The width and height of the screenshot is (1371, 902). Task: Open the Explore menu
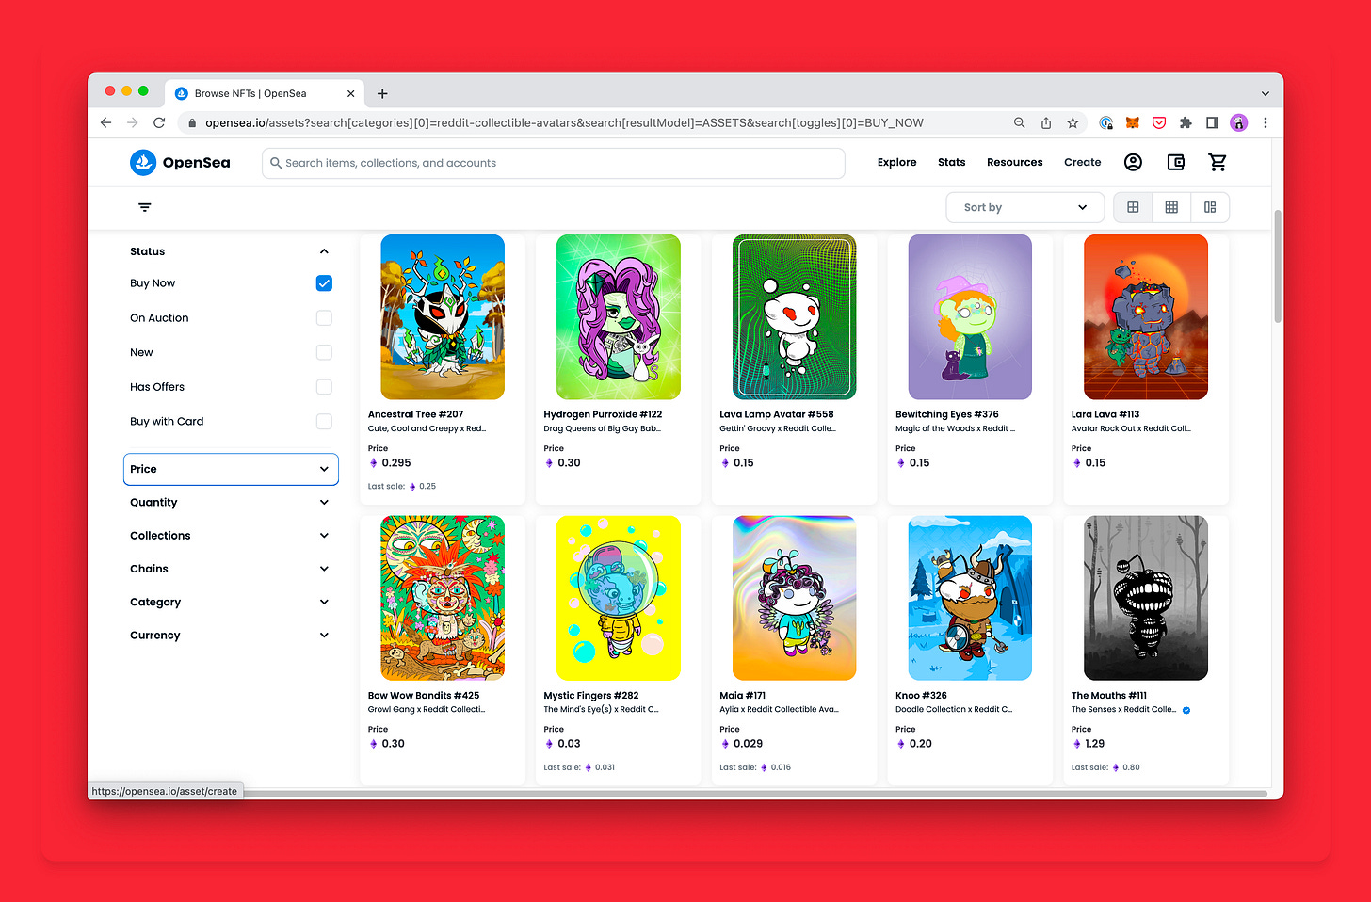(896, 163)
